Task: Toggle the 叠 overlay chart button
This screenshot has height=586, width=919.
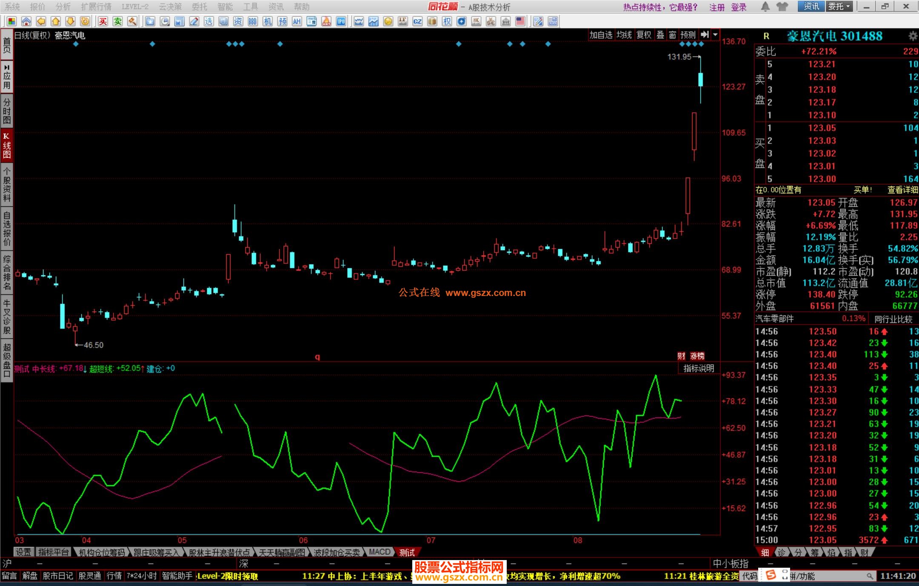Action: (660, 35)
